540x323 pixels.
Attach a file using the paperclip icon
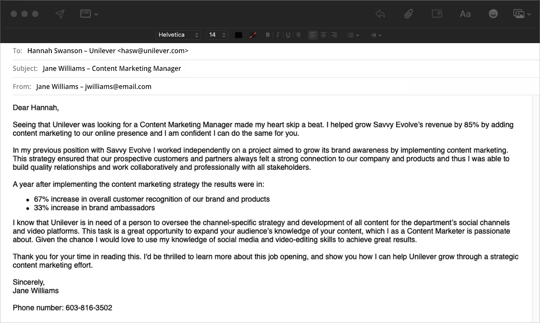pyautogui.click(x=408, y=14)
